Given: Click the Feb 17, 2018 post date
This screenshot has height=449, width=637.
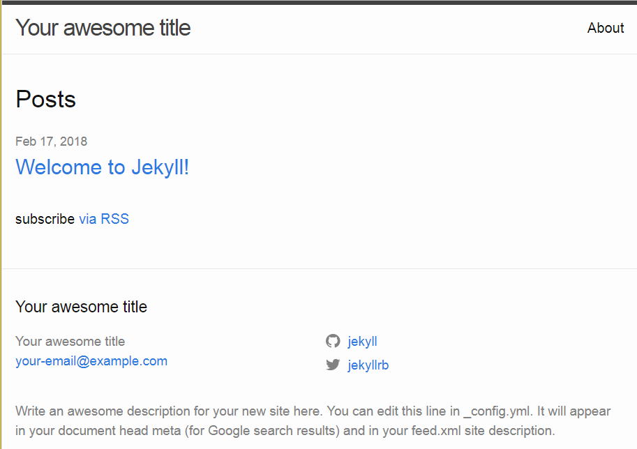Looking at the screenshot, I should click(x=51, y=142).
